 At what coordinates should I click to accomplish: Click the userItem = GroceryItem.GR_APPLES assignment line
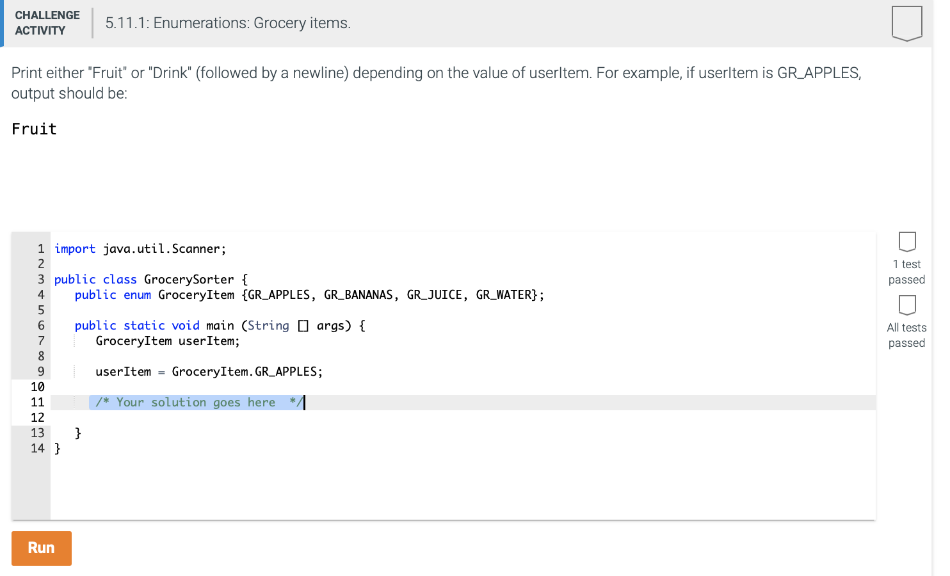pos(209,372)
